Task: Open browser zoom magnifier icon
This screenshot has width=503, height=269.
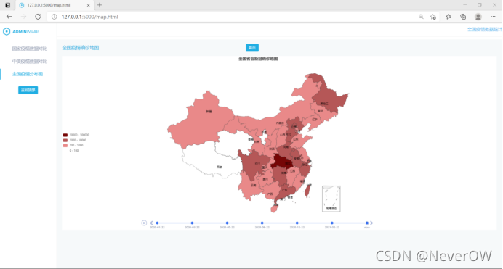Action: pyautogui.click(x=421, y=17)
